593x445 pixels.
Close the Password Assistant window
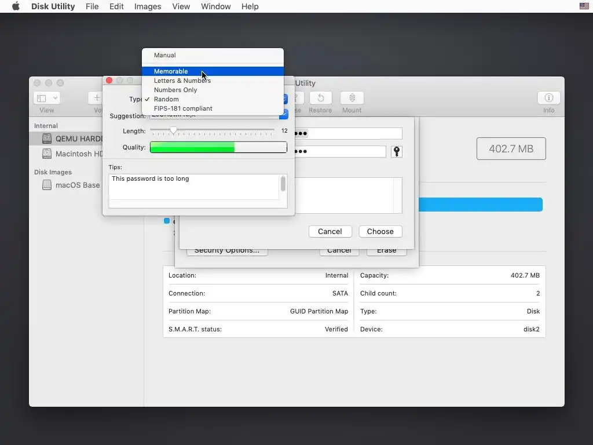coord(109,80)
